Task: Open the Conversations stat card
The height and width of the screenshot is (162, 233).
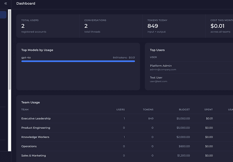Action: pos(111,26)
